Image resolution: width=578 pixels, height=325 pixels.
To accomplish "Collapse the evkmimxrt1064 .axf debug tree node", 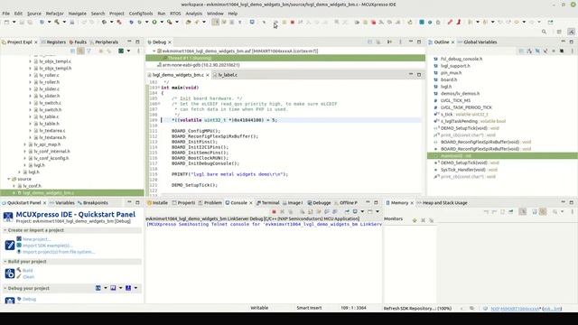I will [154, 51].
